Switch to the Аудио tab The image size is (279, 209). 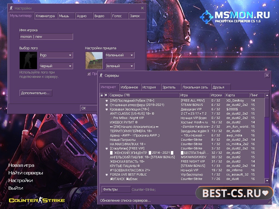[84, 16]
